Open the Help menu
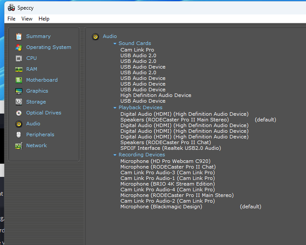The image size is (306, 245). pos(44,19)
